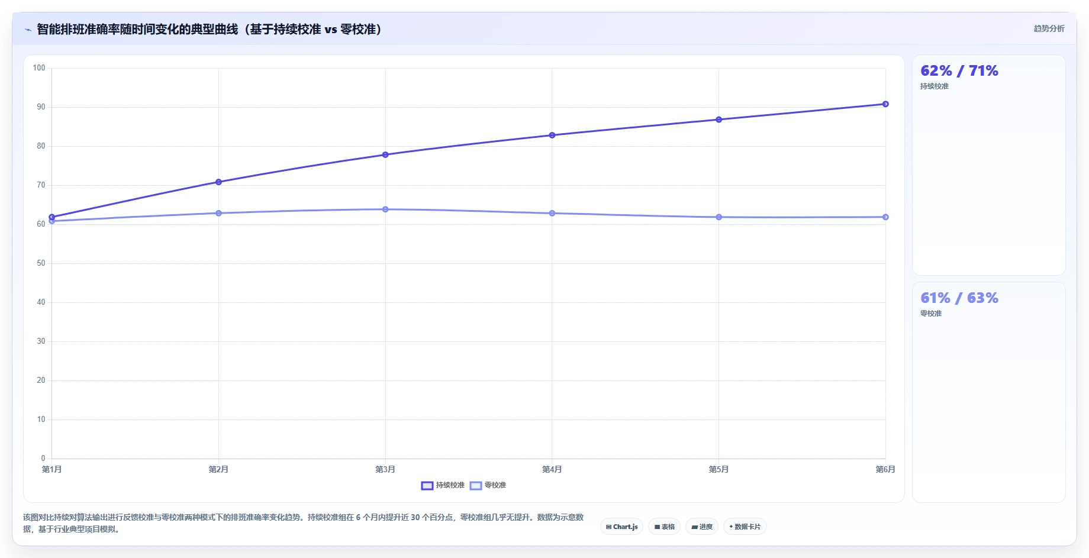Open the 趋势分析 label in header
This screenshot has height=558, width=1089.
[1049, 28]
